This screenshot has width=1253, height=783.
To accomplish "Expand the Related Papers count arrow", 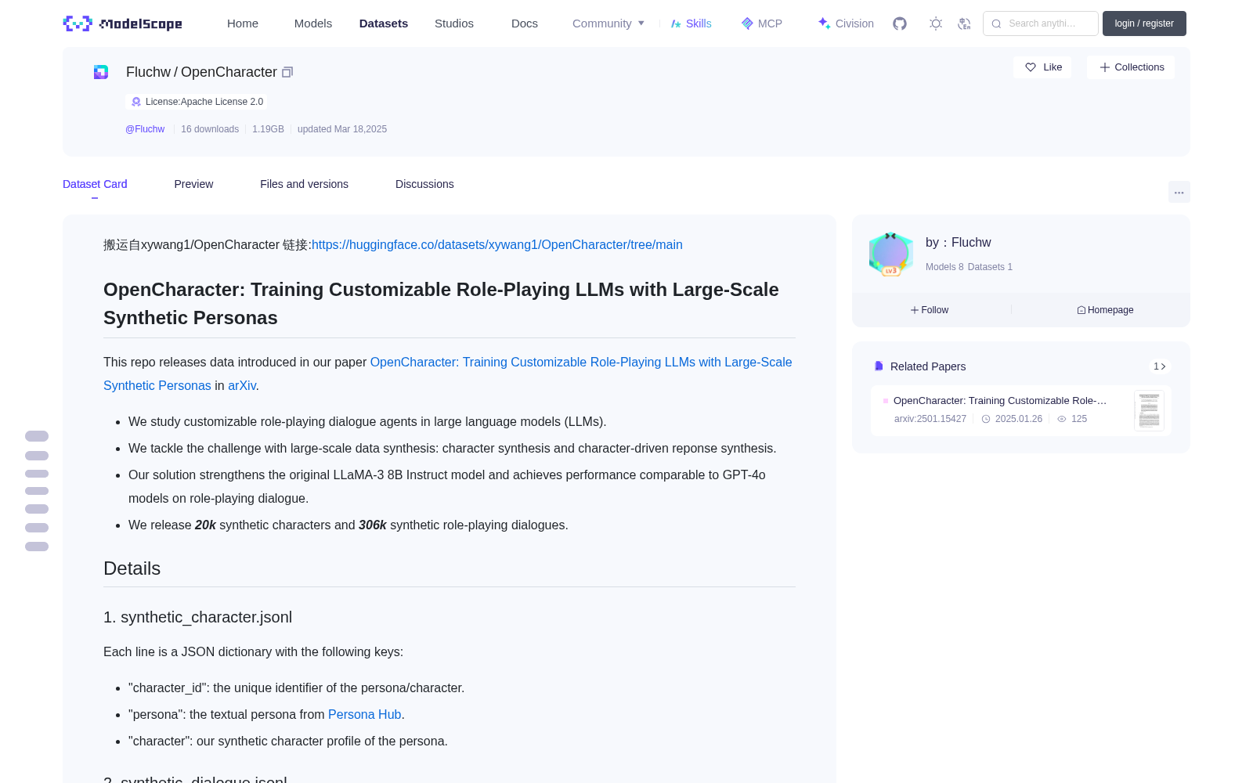I will [1160, 366].
